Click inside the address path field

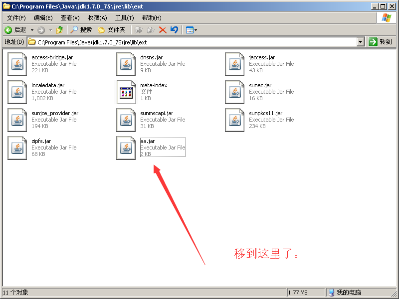pyautogui.click(x=192, y=42)
